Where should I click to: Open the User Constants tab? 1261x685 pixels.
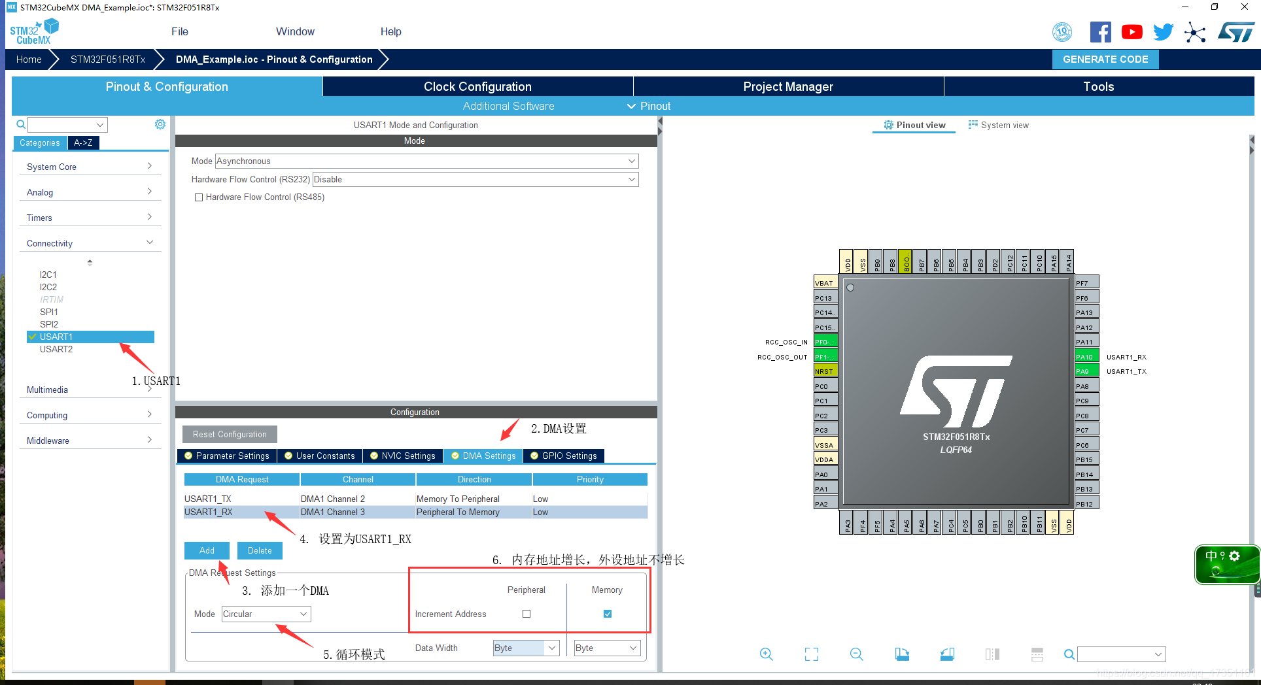[320, 456]
